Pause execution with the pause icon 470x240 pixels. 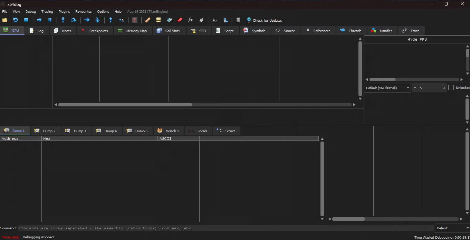(x=50, y=20)
